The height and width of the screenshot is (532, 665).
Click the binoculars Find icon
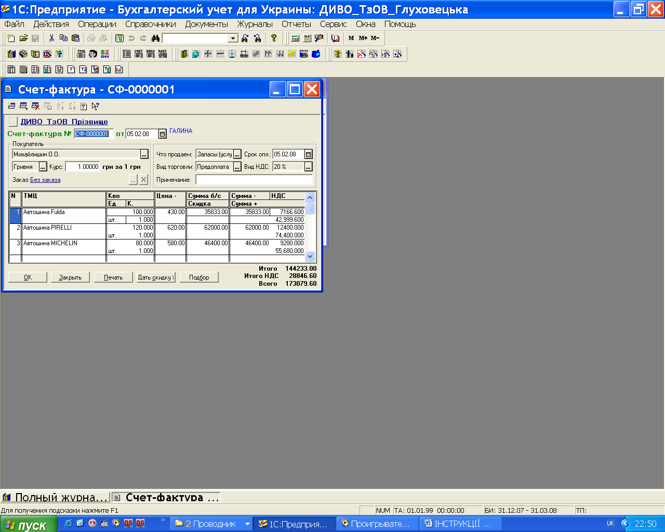(155, 38)
